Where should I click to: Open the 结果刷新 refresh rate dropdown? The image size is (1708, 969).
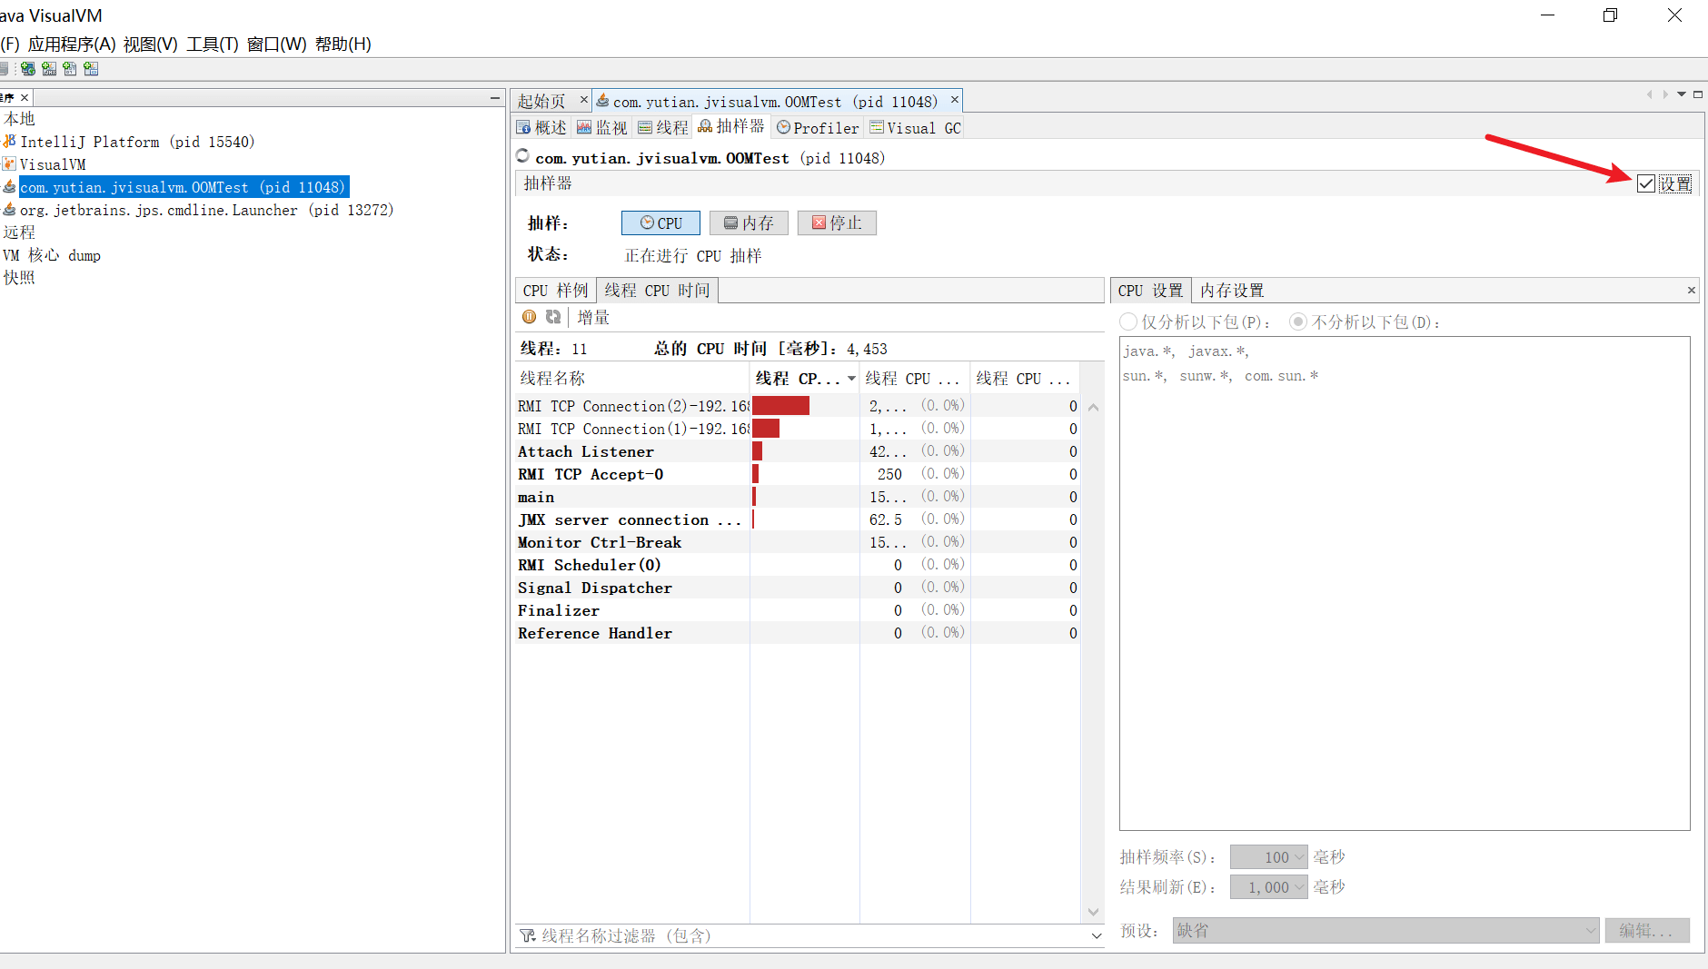point(1298,887)
